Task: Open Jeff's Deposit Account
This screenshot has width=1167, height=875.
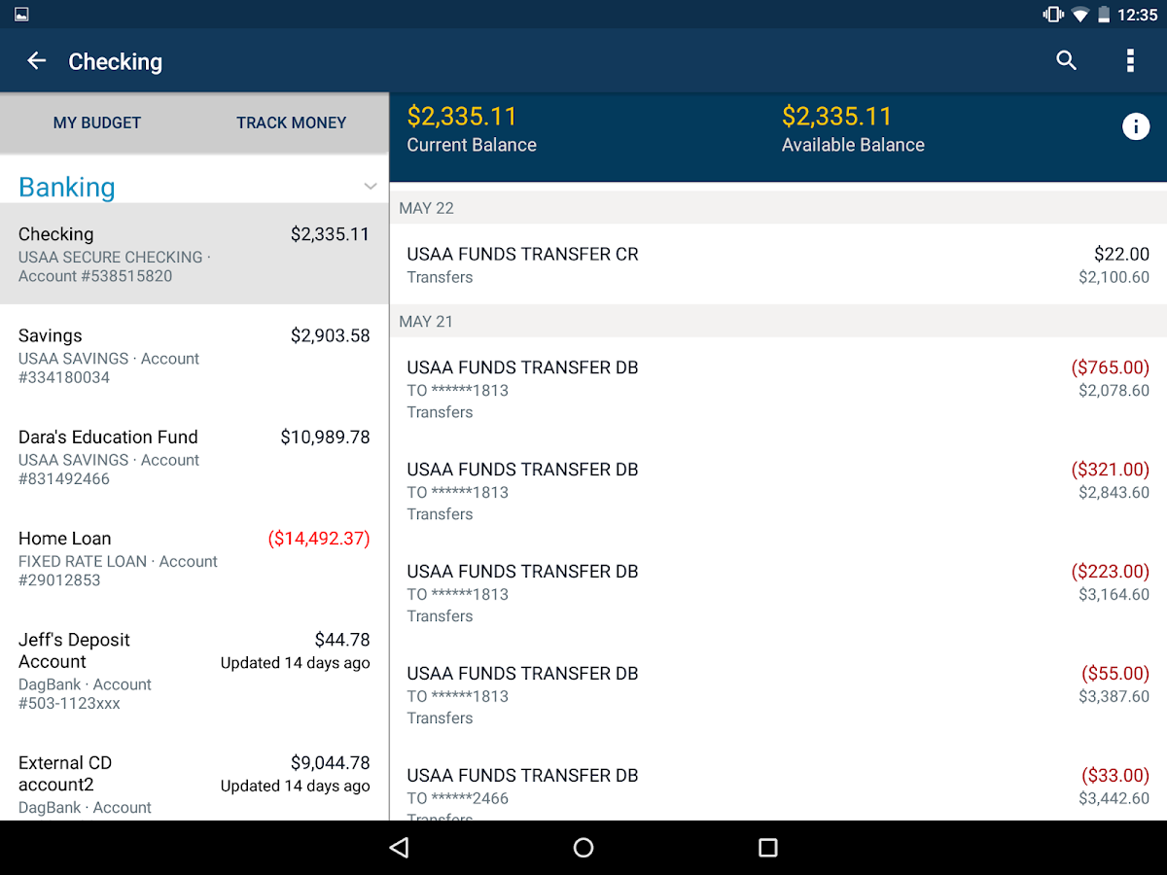Action: (x=194, y=671)
